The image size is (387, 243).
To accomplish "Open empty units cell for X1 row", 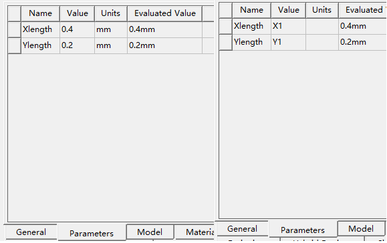I will click(x=322, y=26).
